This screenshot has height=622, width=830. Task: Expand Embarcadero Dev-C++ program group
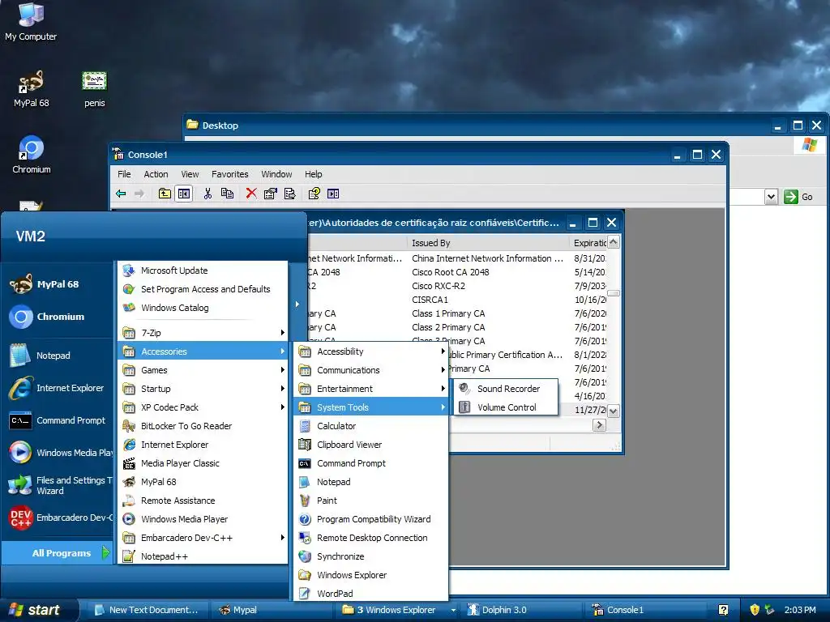click(203, 538)
